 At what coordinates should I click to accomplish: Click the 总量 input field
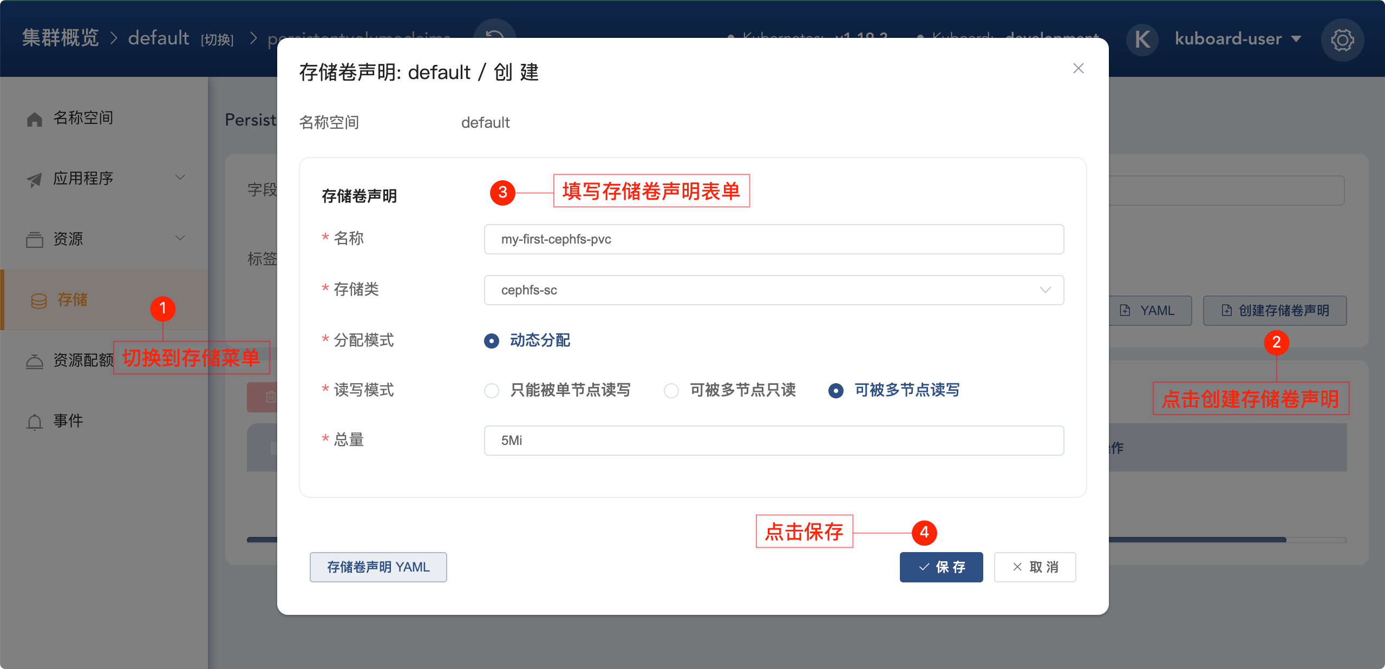click(773, 441)
